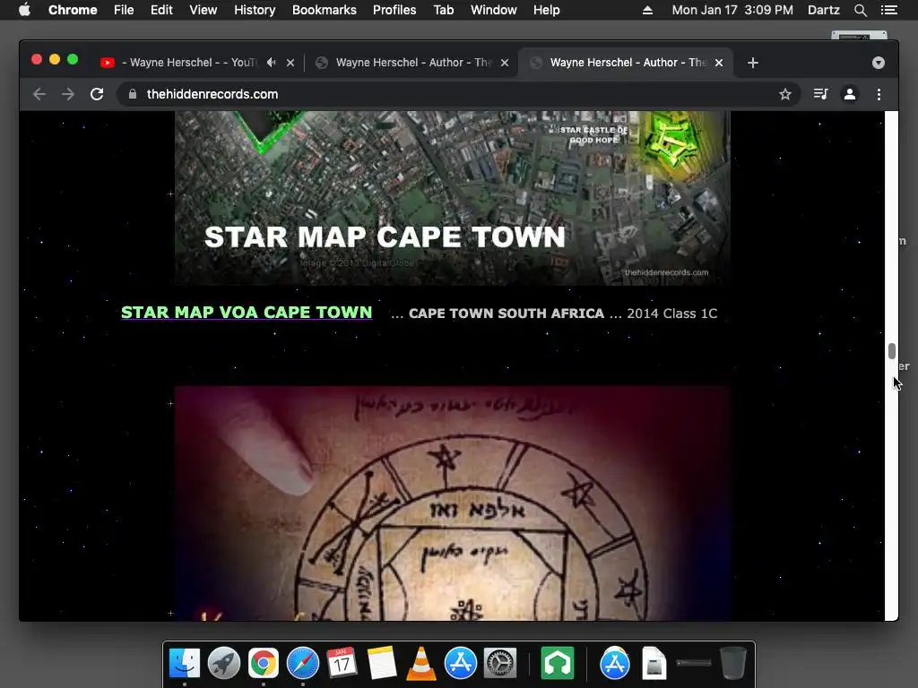Open the media controls icon in toolbar
The image size is (918, 688).
click(820, 94)
